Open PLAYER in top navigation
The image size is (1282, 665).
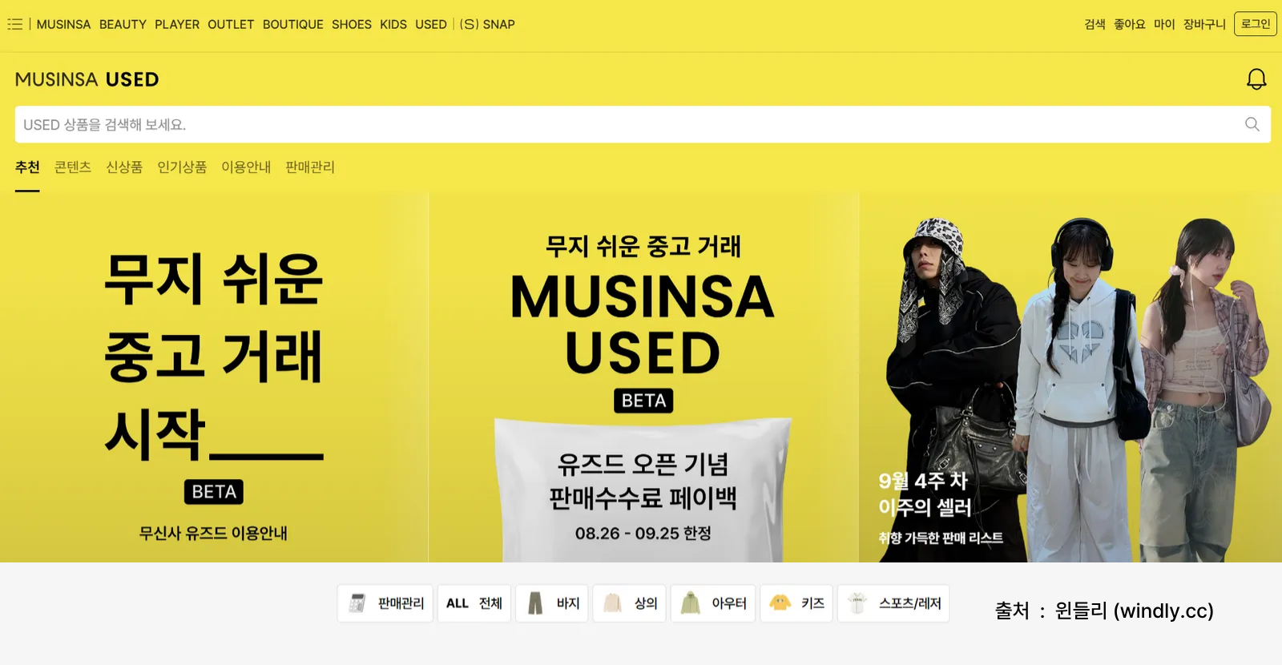click(177, 24)
